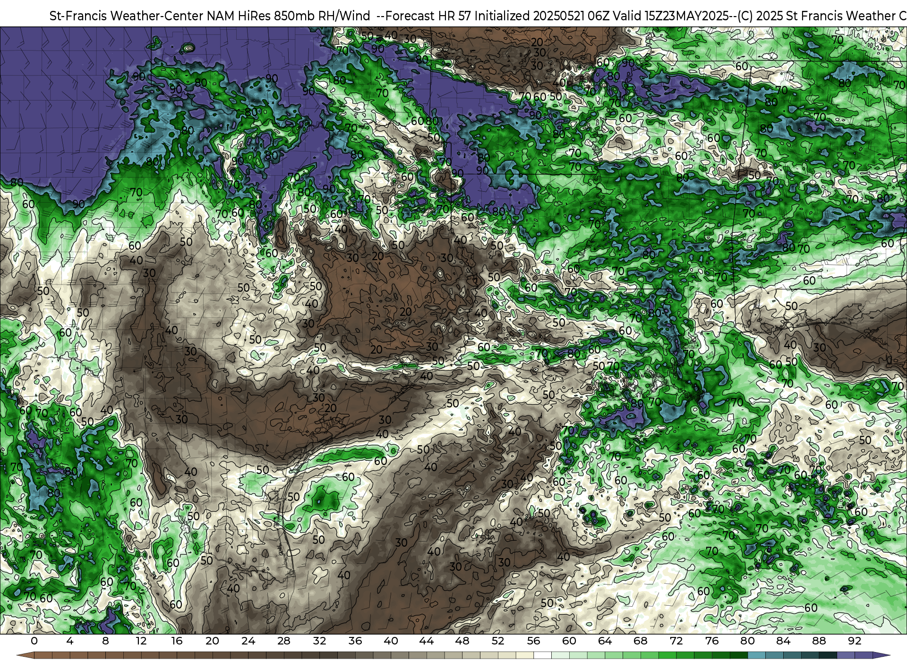Click the colorbar label "8"
Viewport: 907px width, 661px height.
coord(105,641)
